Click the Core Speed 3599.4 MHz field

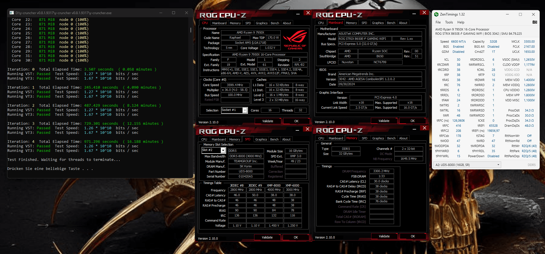pyautogui.click(x=235, y=85)
